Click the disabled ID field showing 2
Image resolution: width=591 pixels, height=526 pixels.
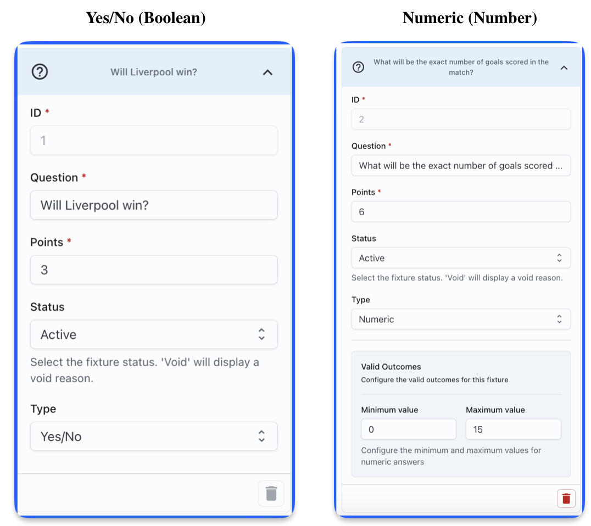pos(461,119)
